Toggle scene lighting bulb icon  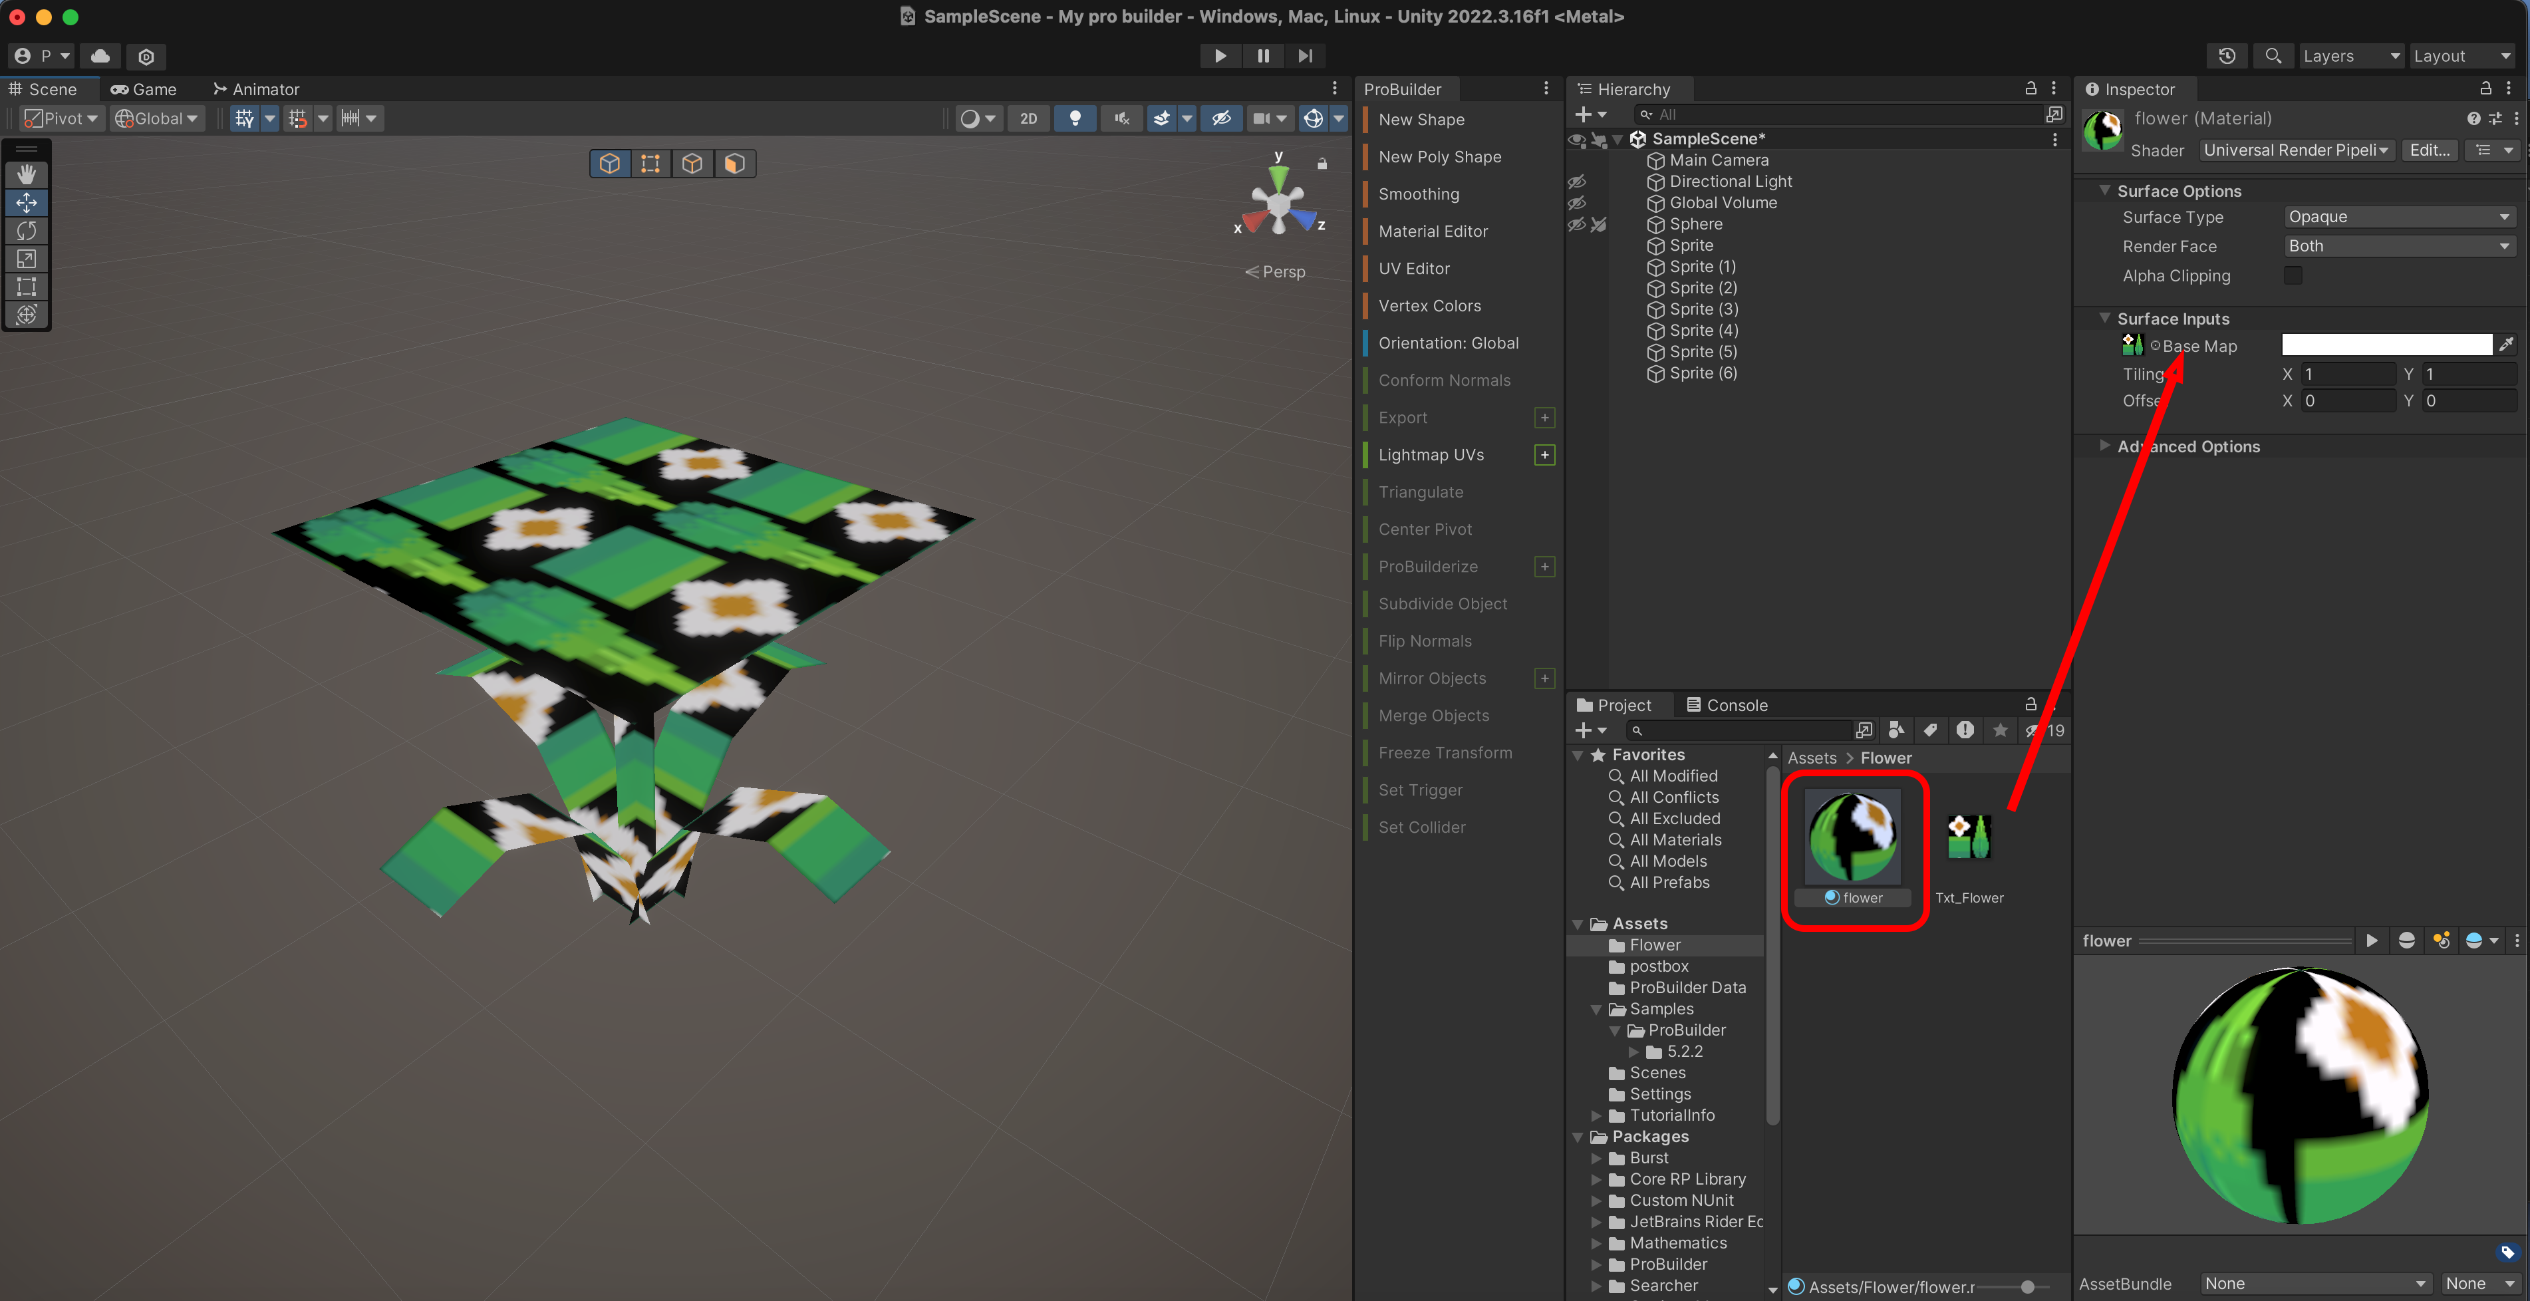coord(1075,118)
